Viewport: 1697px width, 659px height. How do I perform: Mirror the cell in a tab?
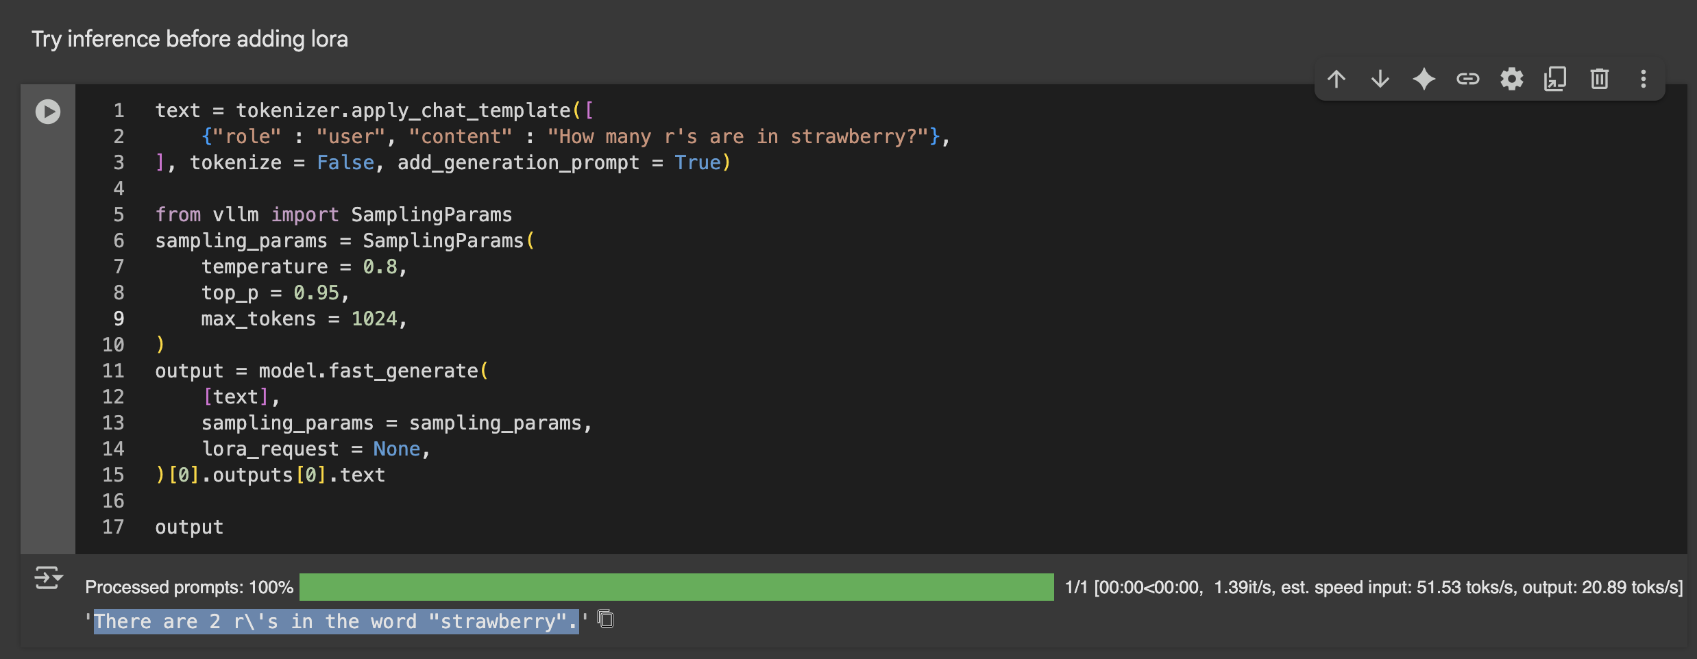point(1555,79)
